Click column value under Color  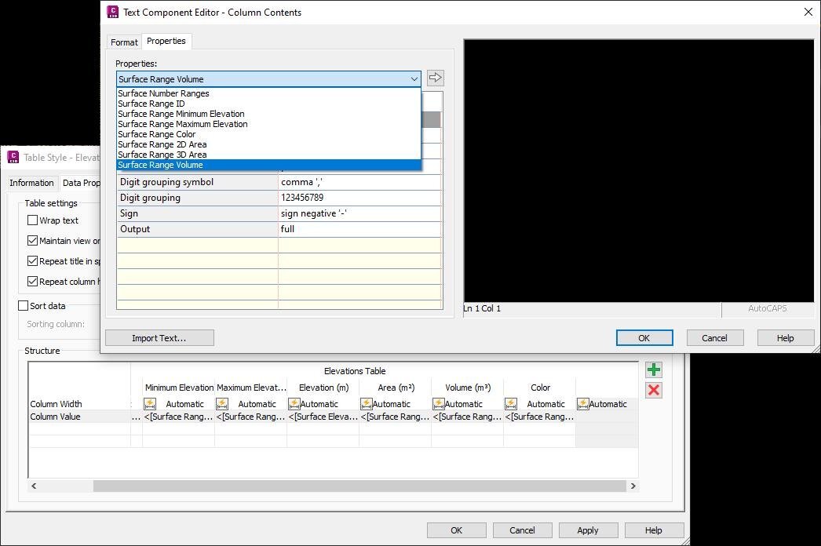(x=540, y=417)
